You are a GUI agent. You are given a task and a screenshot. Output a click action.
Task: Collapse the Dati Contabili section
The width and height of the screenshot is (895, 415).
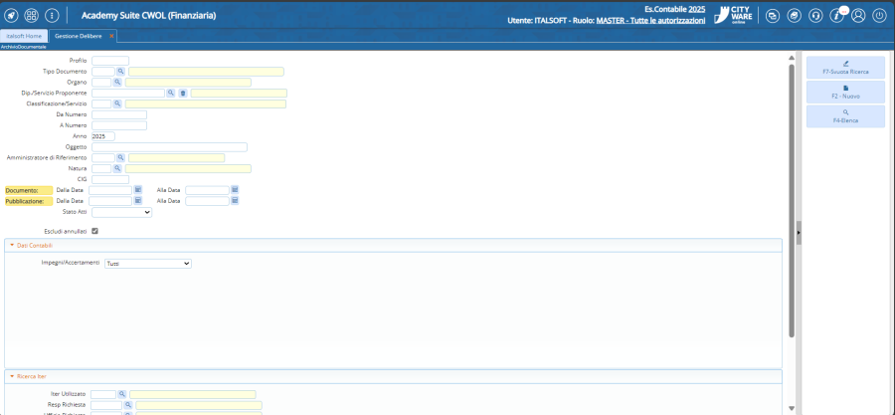coord(12,245)
